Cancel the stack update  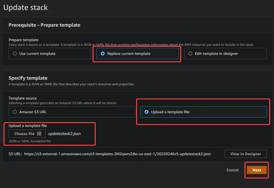point(232,170)
